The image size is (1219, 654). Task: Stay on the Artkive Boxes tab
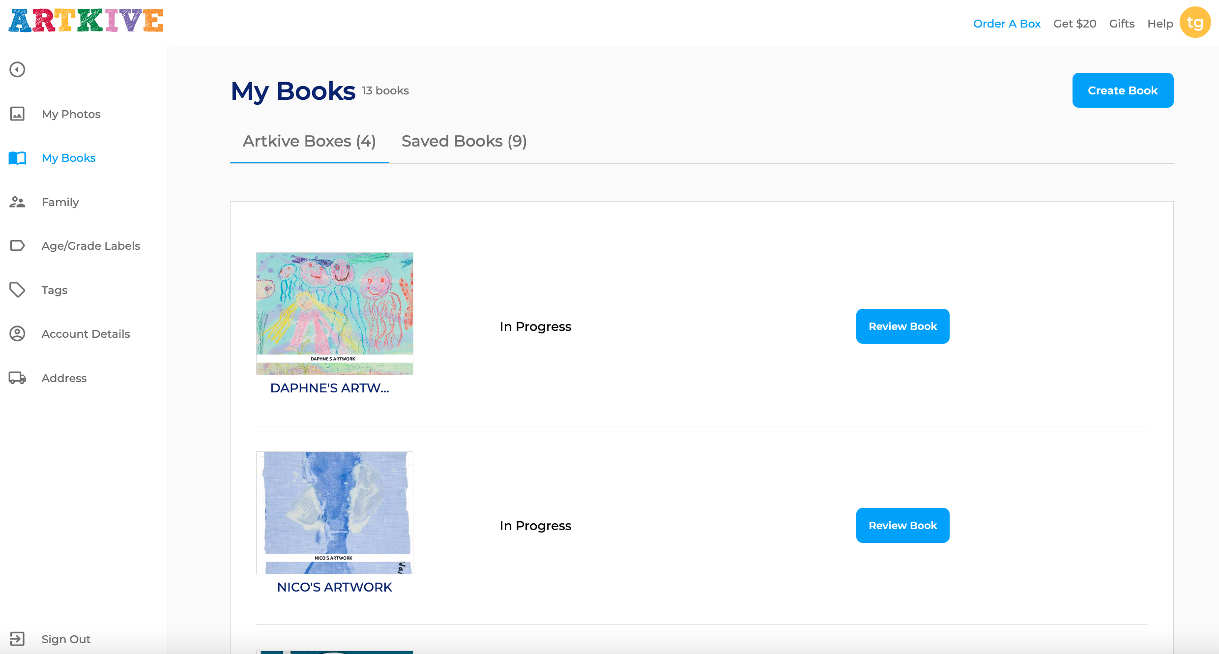tap(309, 141)
